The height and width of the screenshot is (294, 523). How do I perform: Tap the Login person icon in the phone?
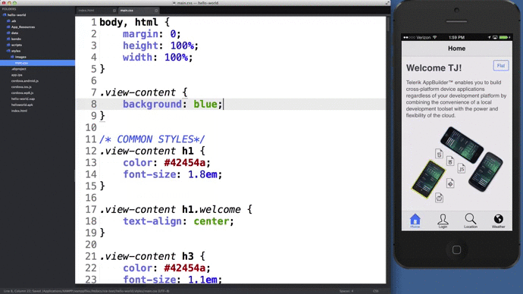443,219
